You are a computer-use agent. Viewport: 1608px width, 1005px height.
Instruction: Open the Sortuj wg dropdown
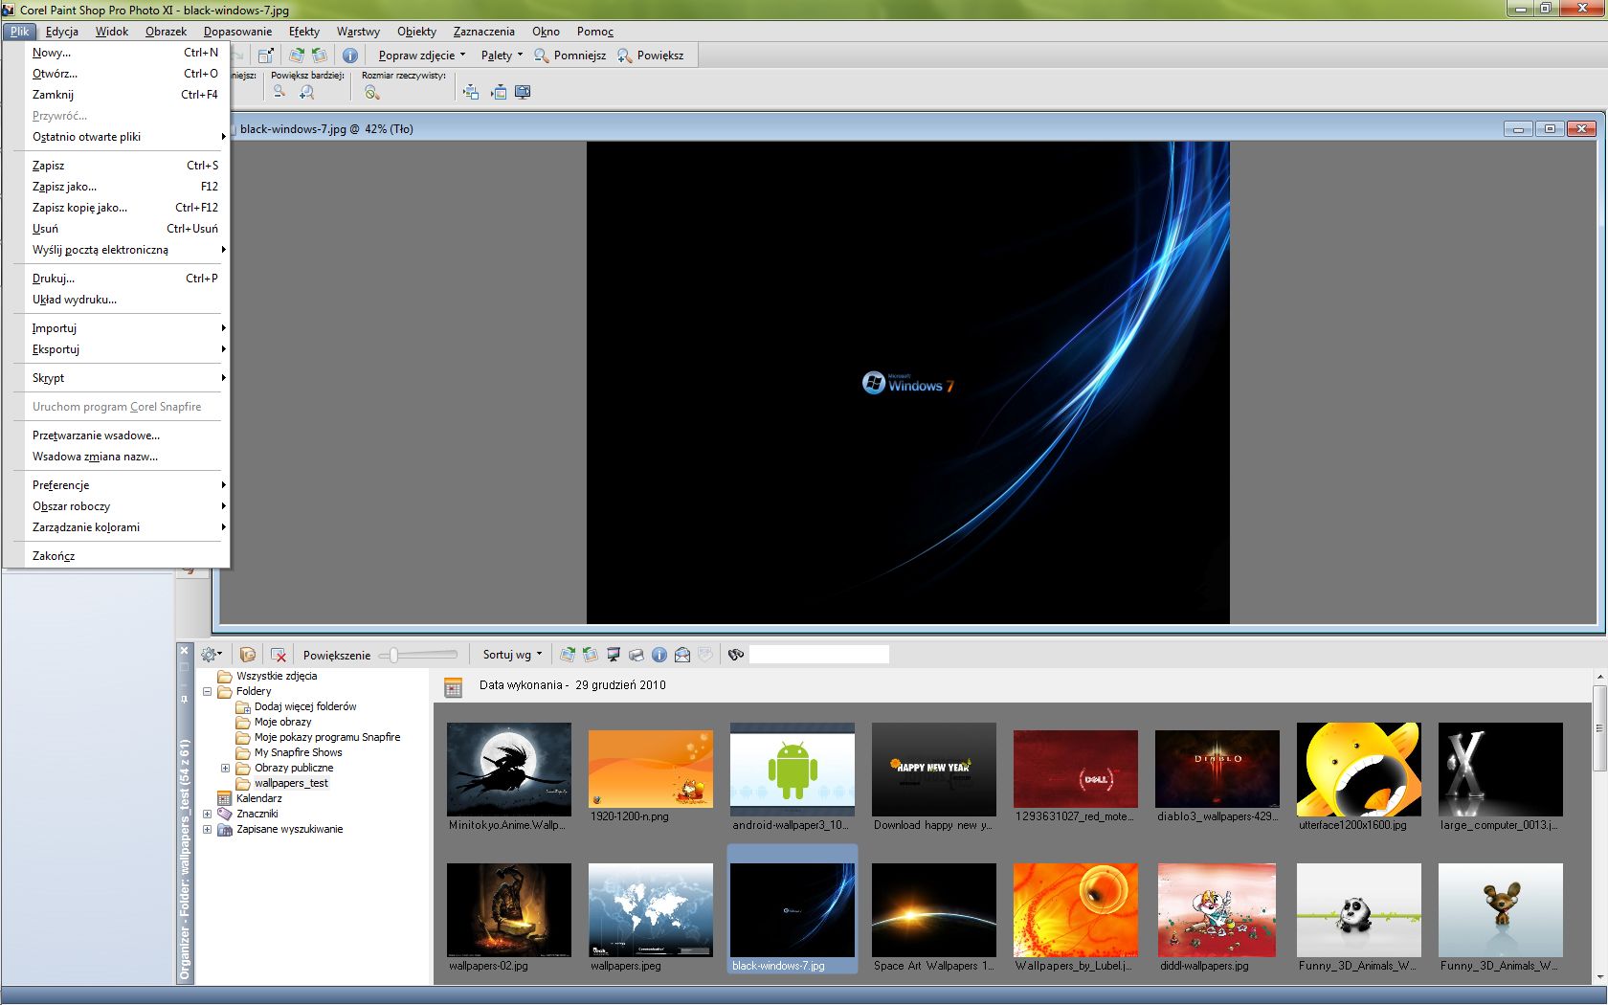512,655
